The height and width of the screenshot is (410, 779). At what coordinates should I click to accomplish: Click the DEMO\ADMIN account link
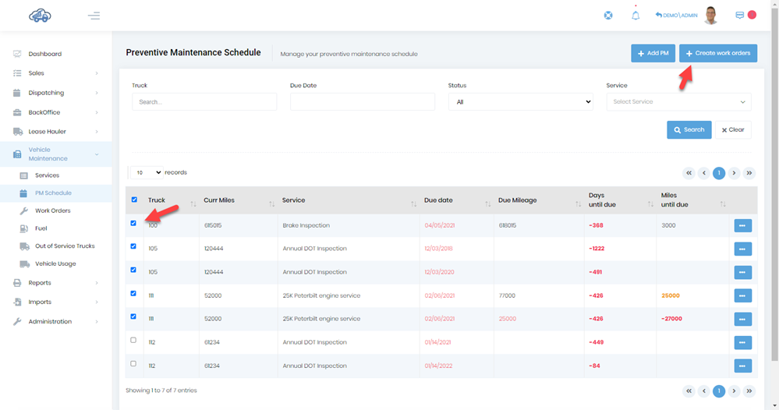pos(676,16)
